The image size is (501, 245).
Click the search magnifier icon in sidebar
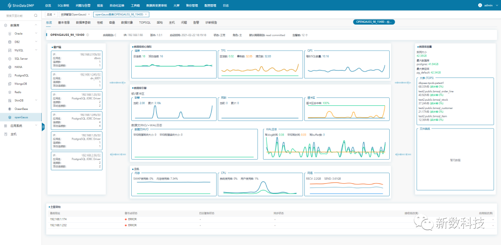pos(37,16)
